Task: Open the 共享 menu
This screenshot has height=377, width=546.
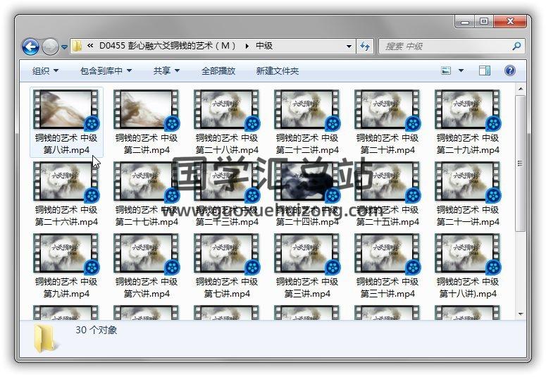Action: click(x=166, y=71)
